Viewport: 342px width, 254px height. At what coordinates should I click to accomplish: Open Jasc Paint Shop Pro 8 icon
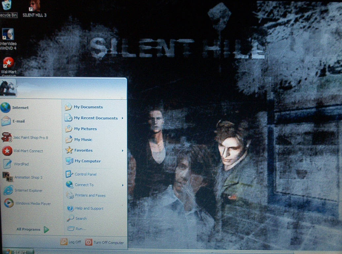[x=7, y=137]
